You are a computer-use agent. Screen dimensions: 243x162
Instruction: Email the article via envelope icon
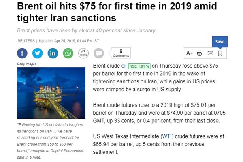[211, 53]
